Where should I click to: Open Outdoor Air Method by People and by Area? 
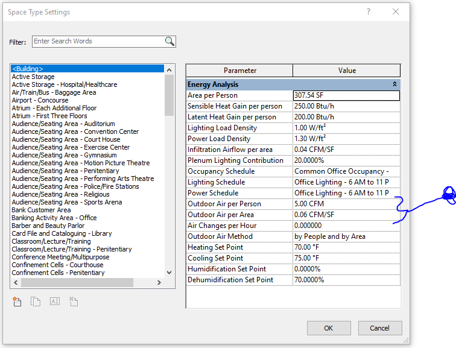[346, 236]
